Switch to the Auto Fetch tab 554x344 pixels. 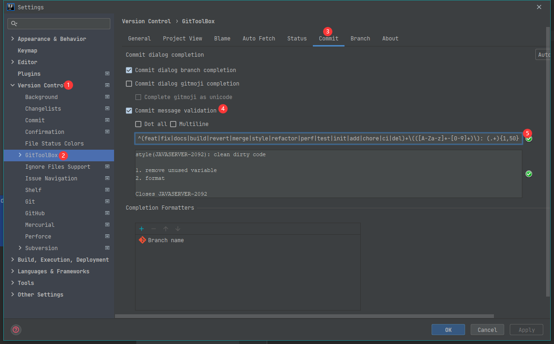pyautogui.click(x=258, y=39)
